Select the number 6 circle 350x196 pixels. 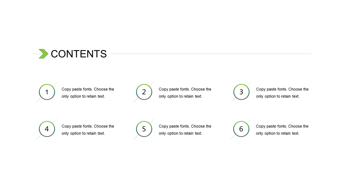[x=241, y=129]
